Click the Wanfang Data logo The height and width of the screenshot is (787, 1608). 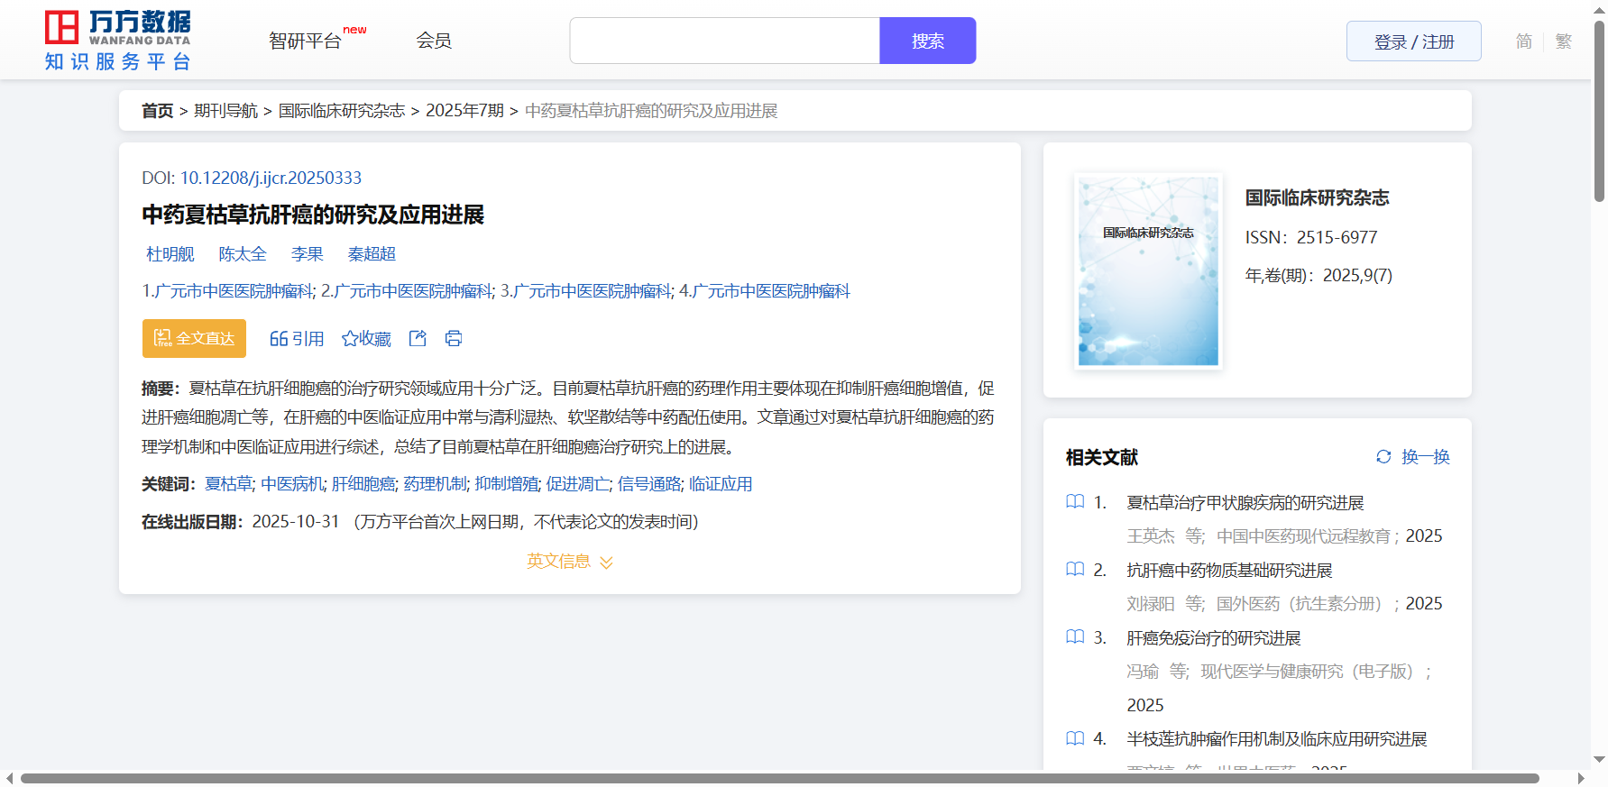(118, 41)
